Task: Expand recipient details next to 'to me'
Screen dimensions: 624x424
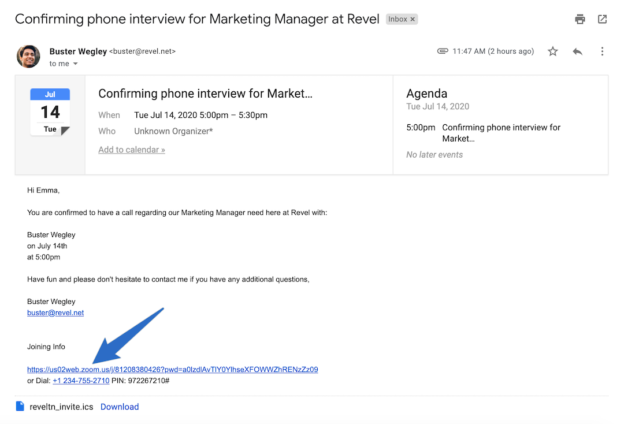Action: click(x=75, y=64)
